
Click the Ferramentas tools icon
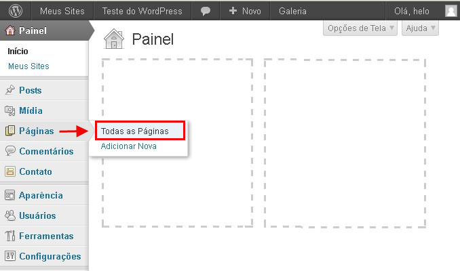(10, 236)
